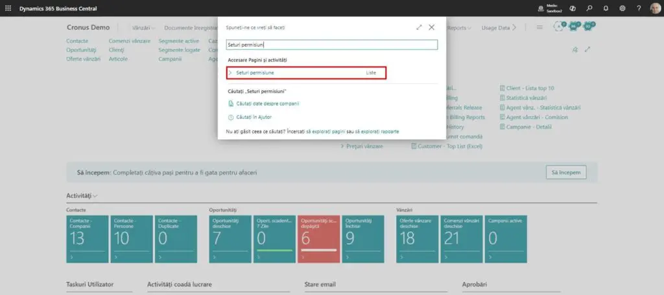
Task: Open the settings gear icon
Action: click(622, 8)
